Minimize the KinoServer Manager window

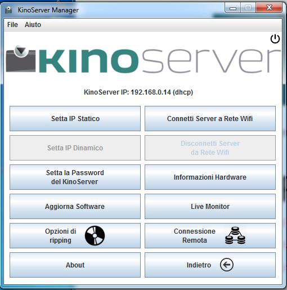coord(233,8)
